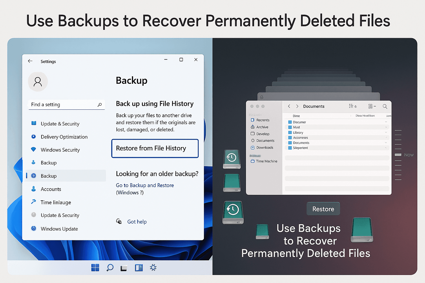Screen dimensions: 425x283
Task: Click the Windows Security shield icon
Action: point(33,150)
